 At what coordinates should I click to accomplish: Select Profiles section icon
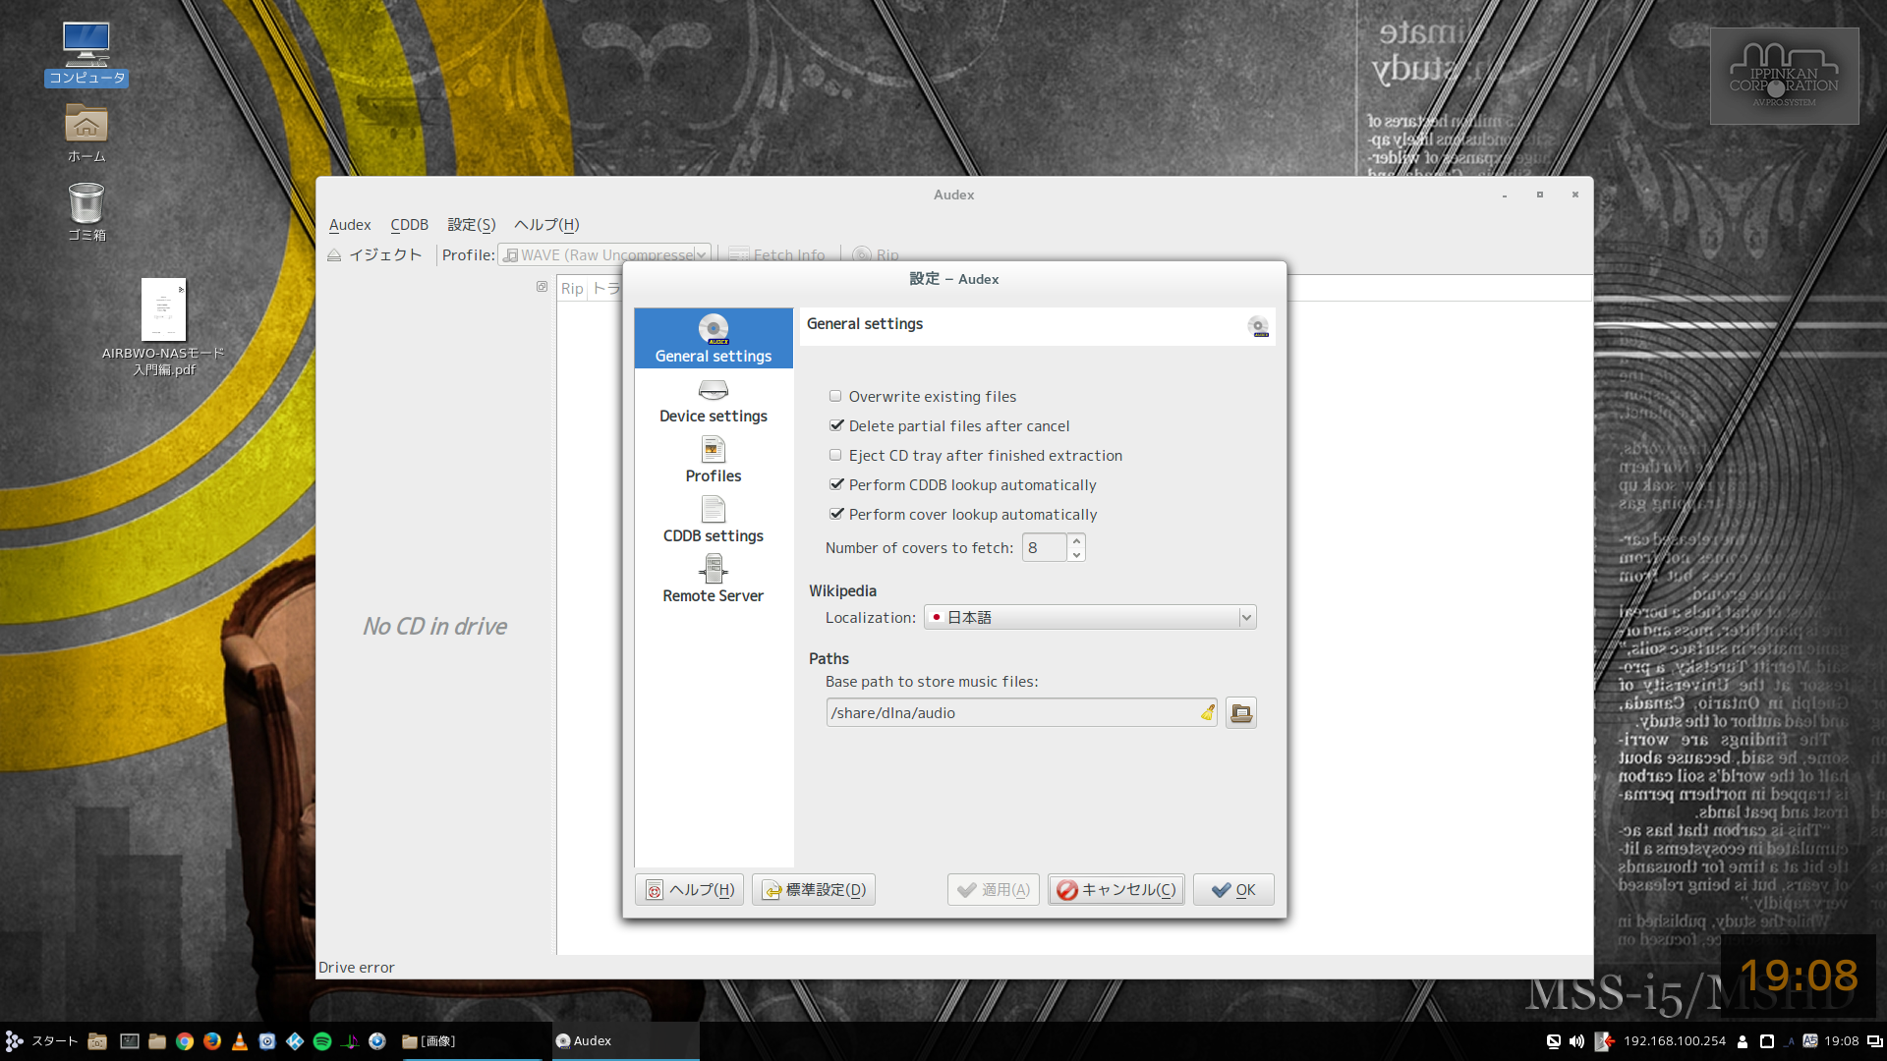pos(714,451)
